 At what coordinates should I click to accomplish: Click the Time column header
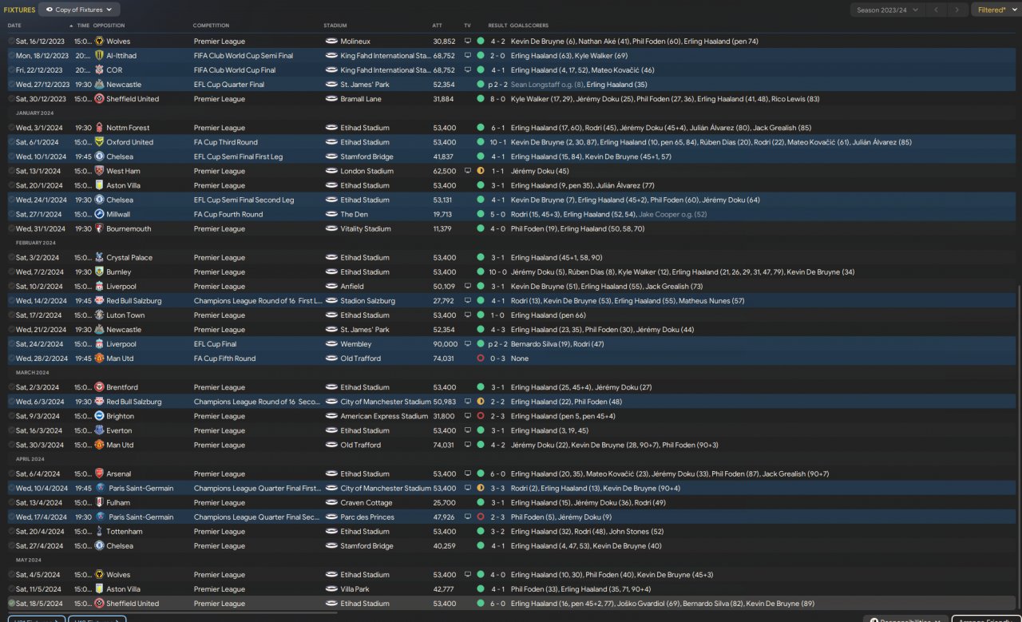83,26
